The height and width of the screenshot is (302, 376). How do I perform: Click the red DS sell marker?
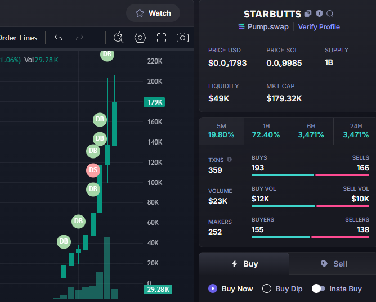coord(93,170)
